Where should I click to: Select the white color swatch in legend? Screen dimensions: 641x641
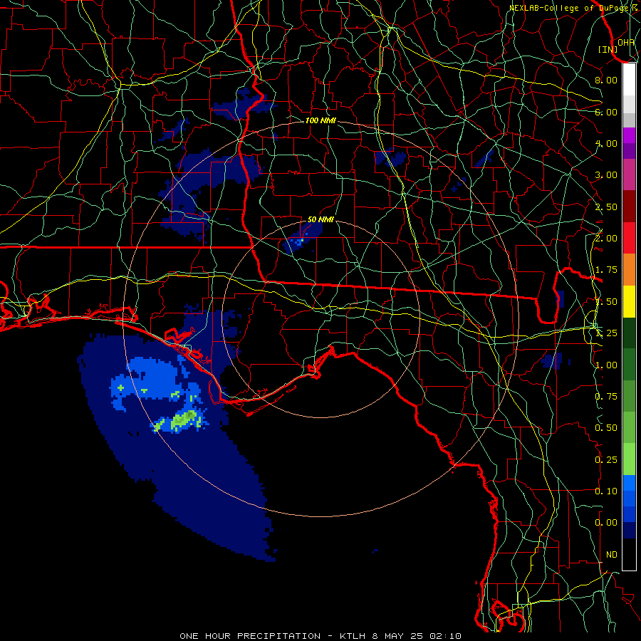629,79
